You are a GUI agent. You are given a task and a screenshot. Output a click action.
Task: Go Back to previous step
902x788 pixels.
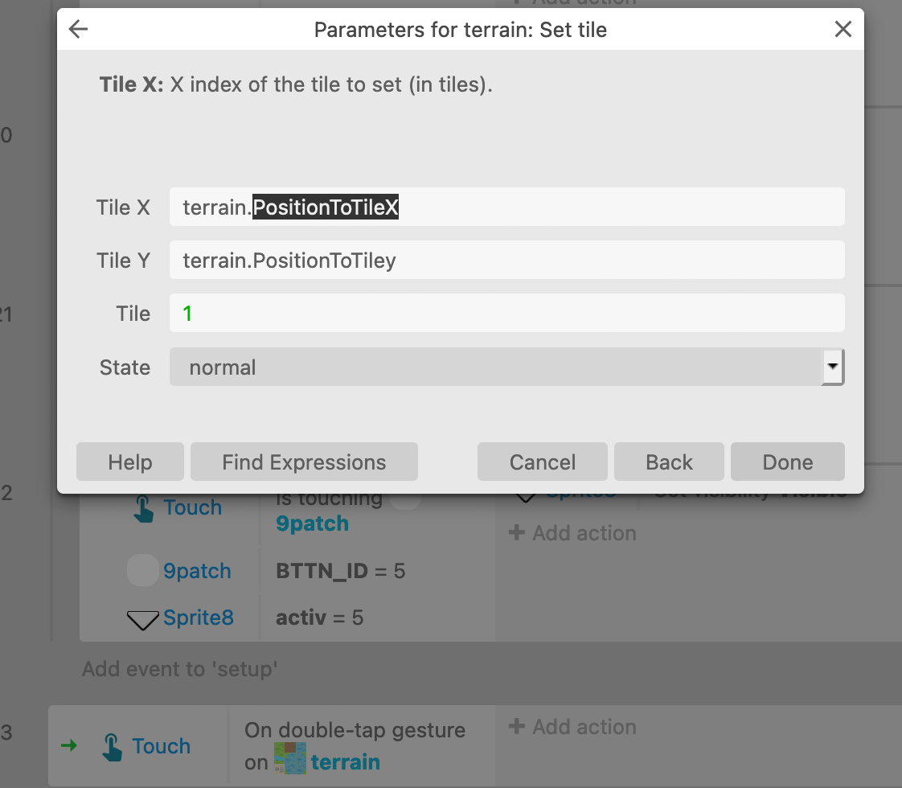pos(669,462)
